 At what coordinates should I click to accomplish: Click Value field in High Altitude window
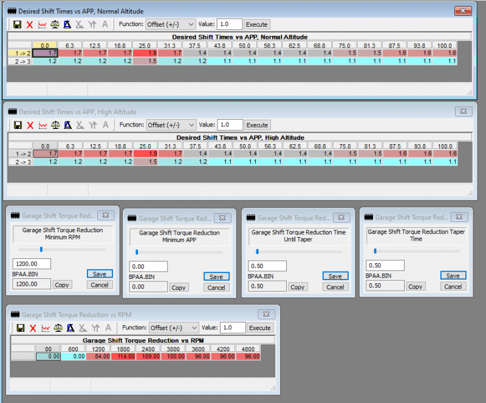point(230,125)
